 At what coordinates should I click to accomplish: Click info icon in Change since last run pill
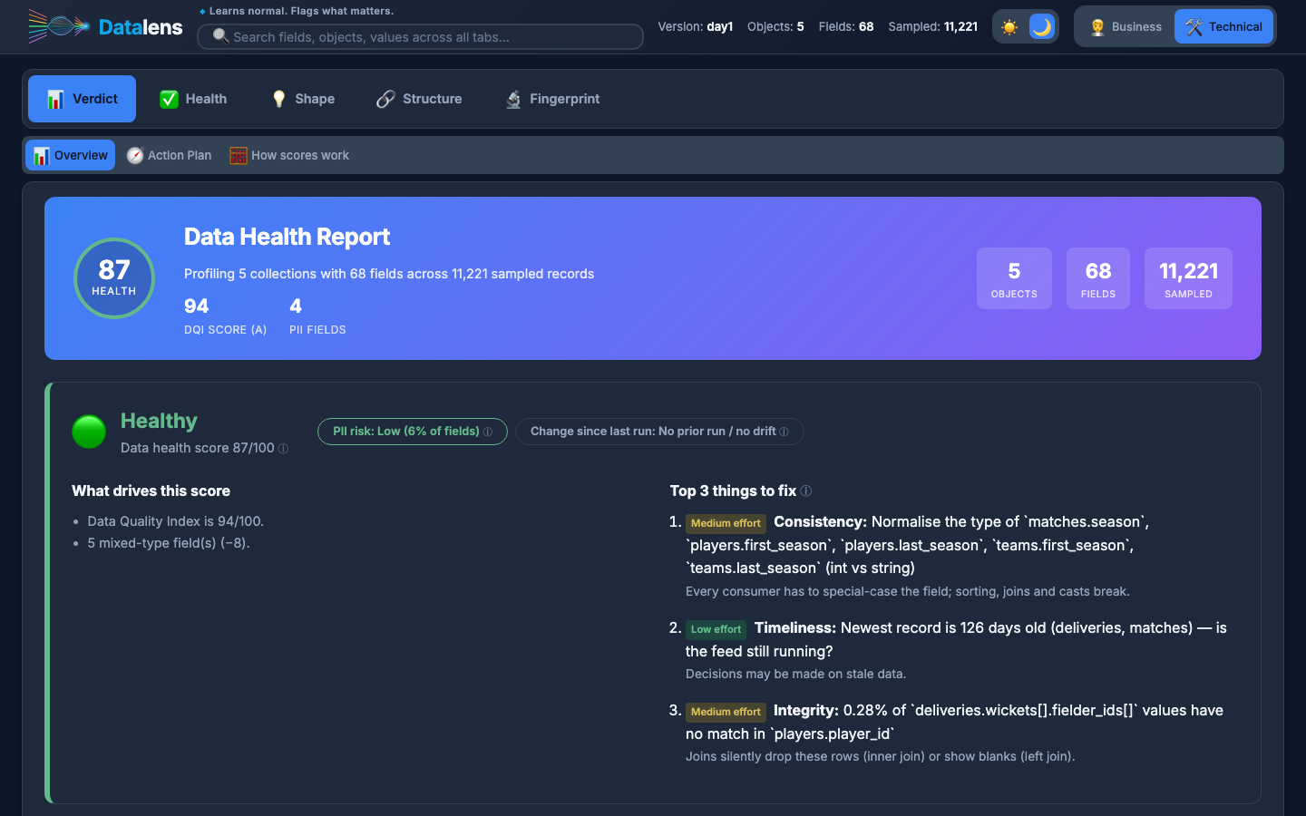click(x=785, y=432)
